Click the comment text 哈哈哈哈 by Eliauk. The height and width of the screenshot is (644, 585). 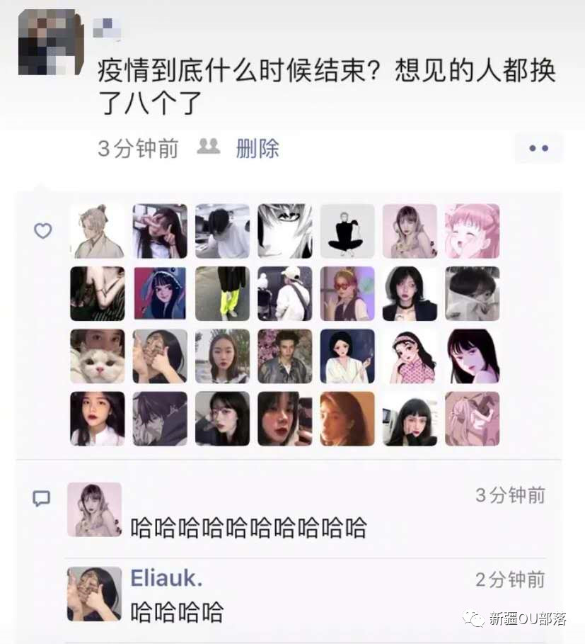(177, 612)
